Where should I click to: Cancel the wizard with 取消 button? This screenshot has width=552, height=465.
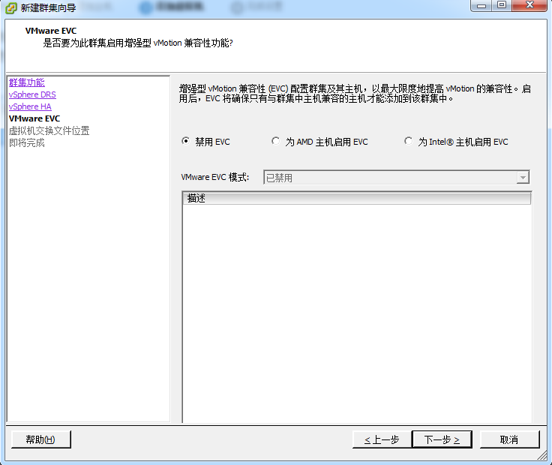click(x=509, y=439)
